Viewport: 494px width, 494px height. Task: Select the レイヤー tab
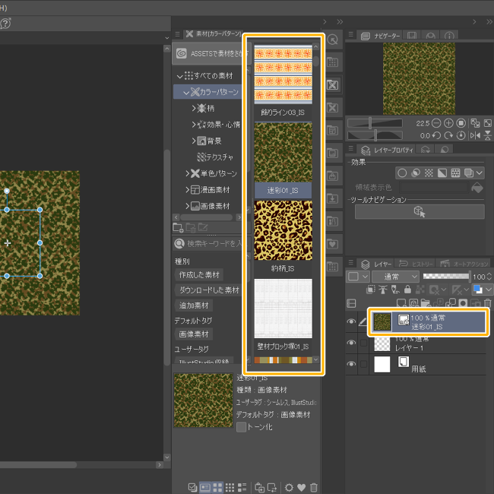point(376,264)
